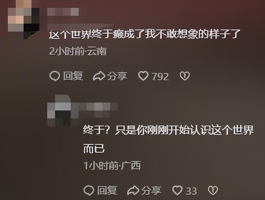Select the reply text starting 终于?只是你刚刚
This screenshot has height=200, width=265.
[x=169, y=139]
